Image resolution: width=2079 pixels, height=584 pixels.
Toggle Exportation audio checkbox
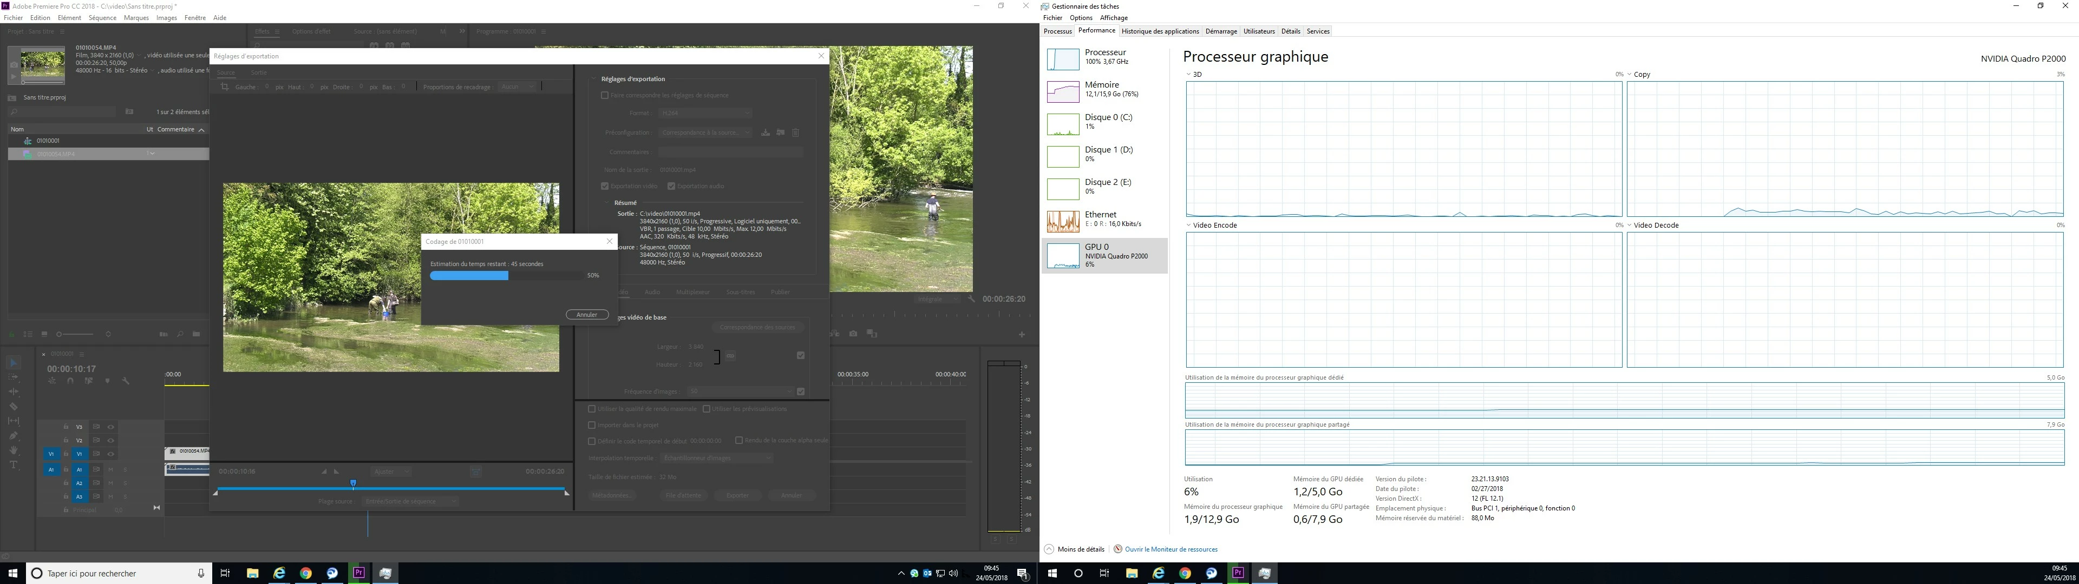671,187
